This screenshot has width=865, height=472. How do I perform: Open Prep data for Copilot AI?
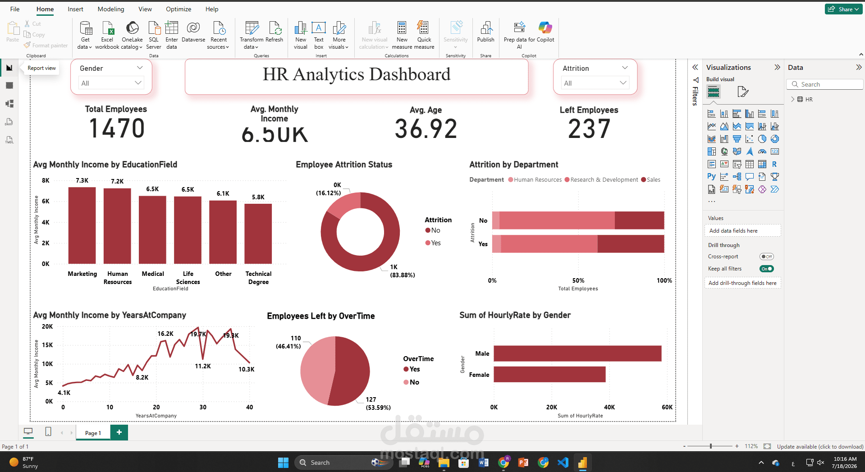pyautogui.click(x=519, y=35)
